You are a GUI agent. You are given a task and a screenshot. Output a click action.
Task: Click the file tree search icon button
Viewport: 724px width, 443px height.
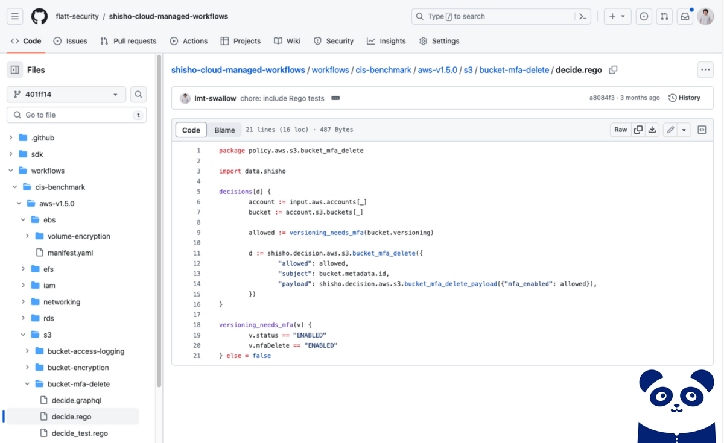(139, 94)
